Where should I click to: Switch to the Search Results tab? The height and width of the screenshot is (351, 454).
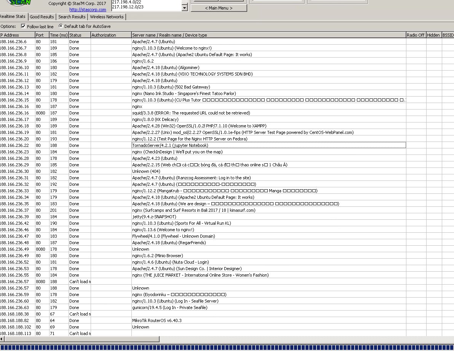click(x=72, y=17)
